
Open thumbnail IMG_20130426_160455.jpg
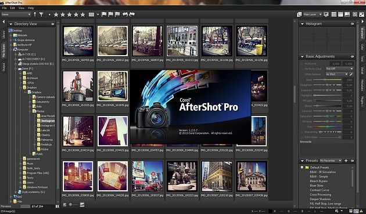click(78, 41)
